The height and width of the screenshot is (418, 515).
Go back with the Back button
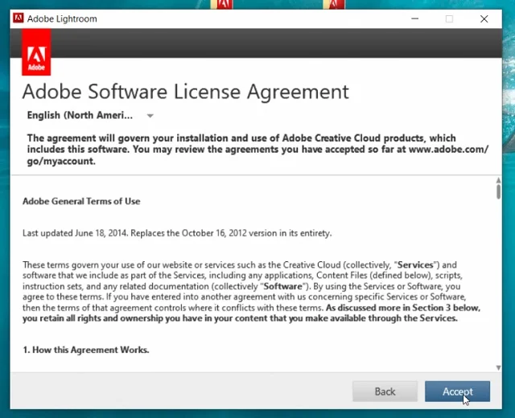pos(385,391)
